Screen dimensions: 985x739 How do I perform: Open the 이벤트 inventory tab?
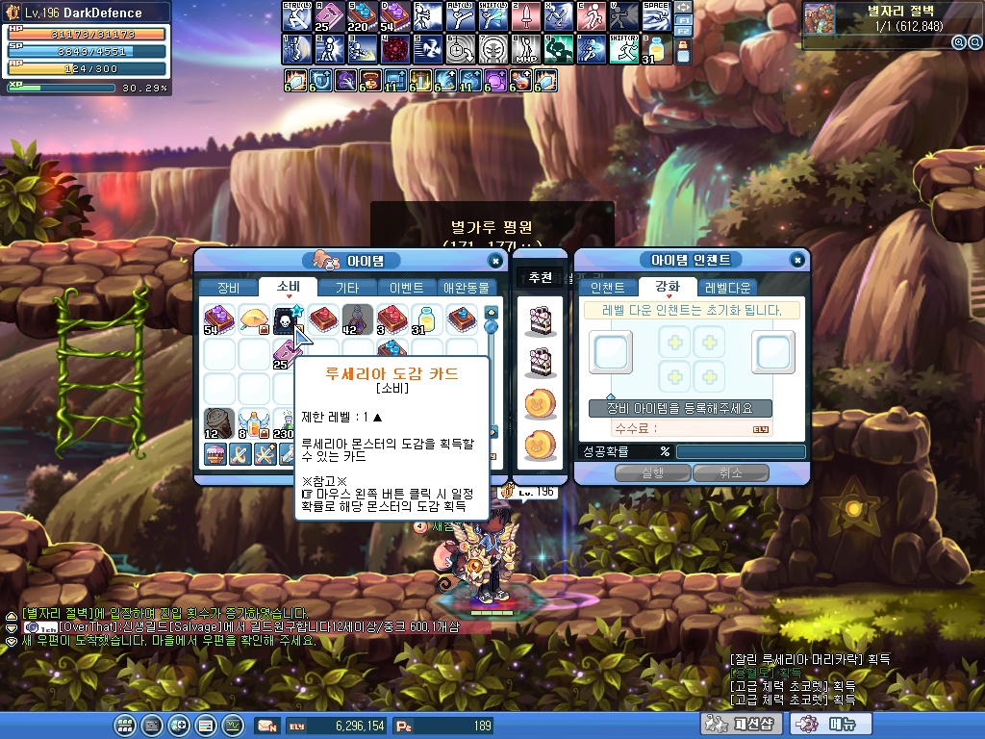coord(407,288)
